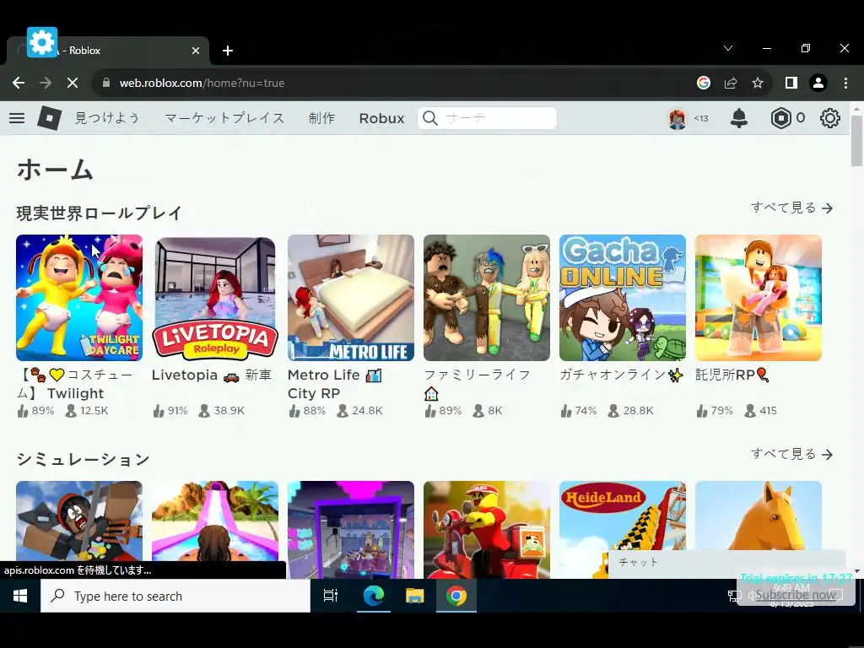Viewport: 864px width, 648px height.
Task: Open File Explorer from taskbar
Action: [415, 596]
